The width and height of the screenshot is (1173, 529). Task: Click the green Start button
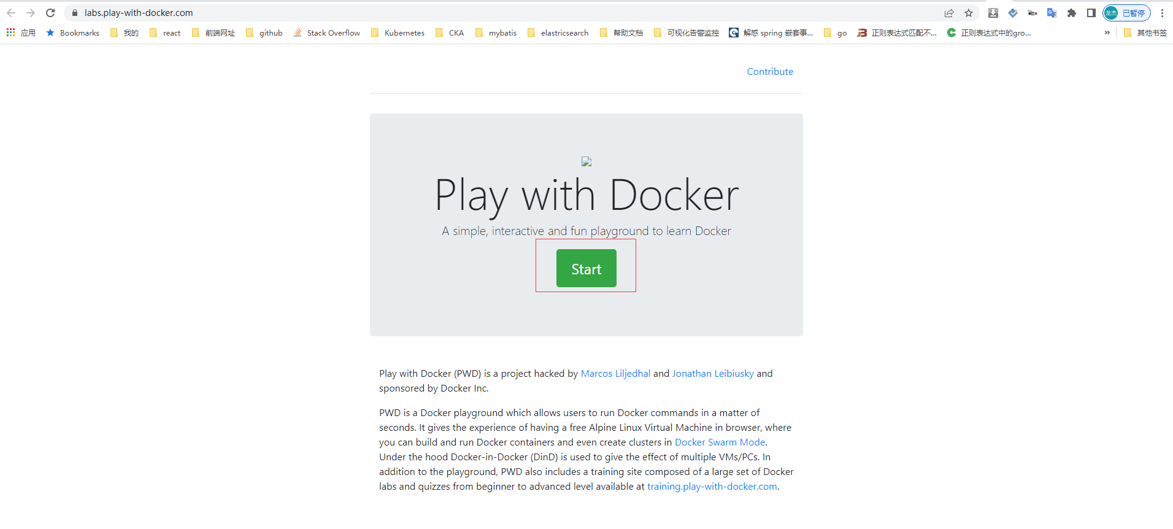coord(586,268)
